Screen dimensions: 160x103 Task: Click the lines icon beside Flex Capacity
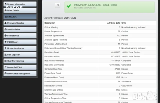pyautogui.click(x=5, y=54)
